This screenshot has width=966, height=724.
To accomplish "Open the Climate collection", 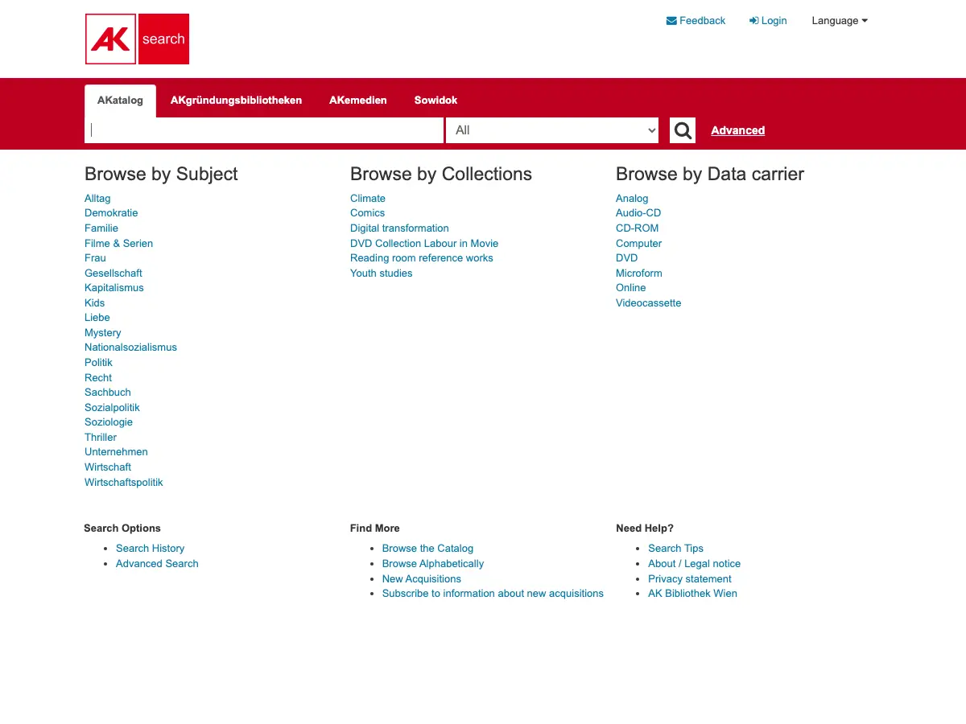I will tap(368, 198).
